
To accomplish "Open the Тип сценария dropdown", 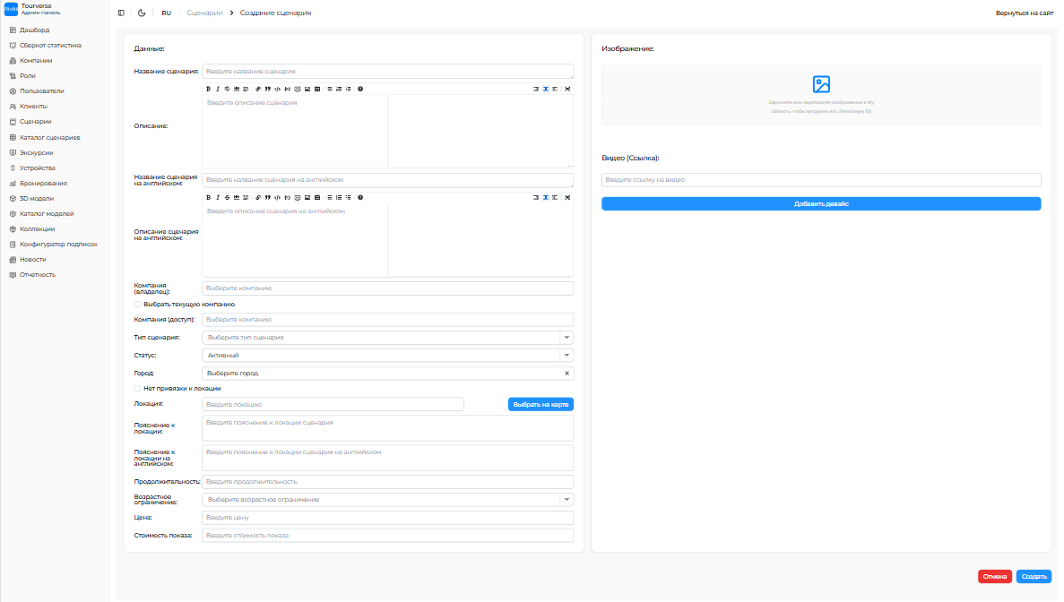I will (x=566, y=338).
